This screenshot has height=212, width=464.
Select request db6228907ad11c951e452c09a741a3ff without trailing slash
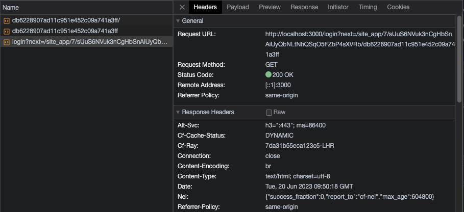click(86, 31)
